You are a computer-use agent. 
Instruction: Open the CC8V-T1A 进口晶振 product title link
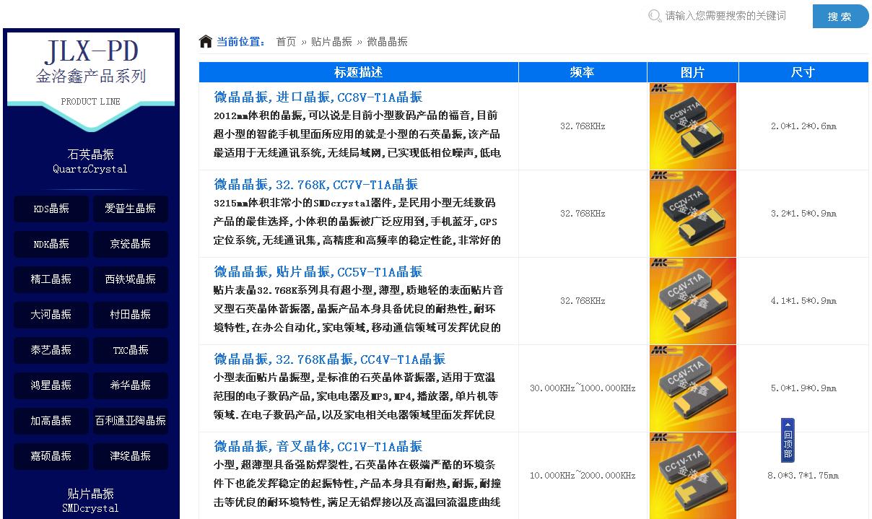coord(318,97)
